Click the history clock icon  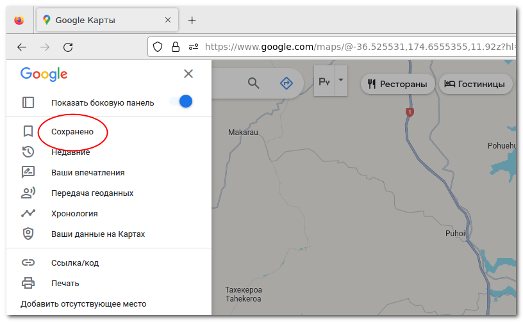click(28, 152)
